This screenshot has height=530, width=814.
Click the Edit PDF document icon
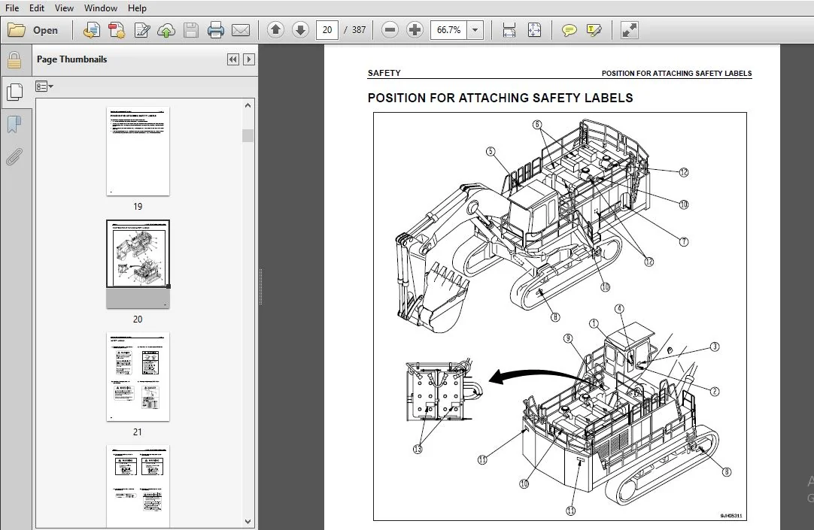(x=141, y=30)
